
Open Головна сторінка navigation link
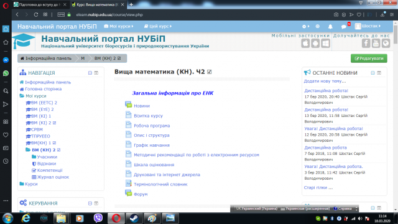click(43, 89)
